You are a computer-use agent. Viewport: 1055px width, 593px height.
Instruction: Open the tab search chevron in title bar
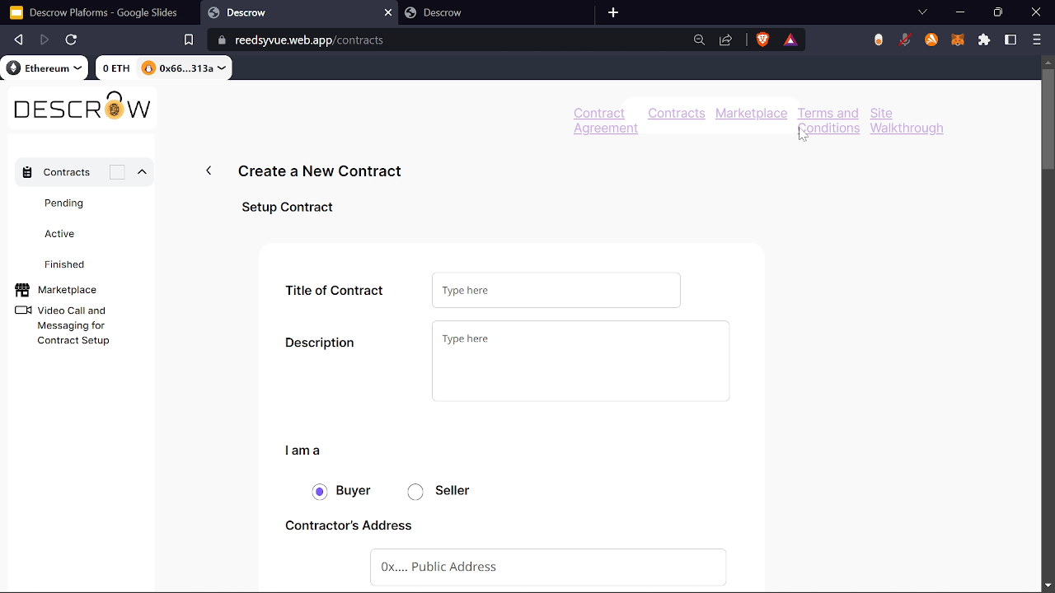point(922,12)
